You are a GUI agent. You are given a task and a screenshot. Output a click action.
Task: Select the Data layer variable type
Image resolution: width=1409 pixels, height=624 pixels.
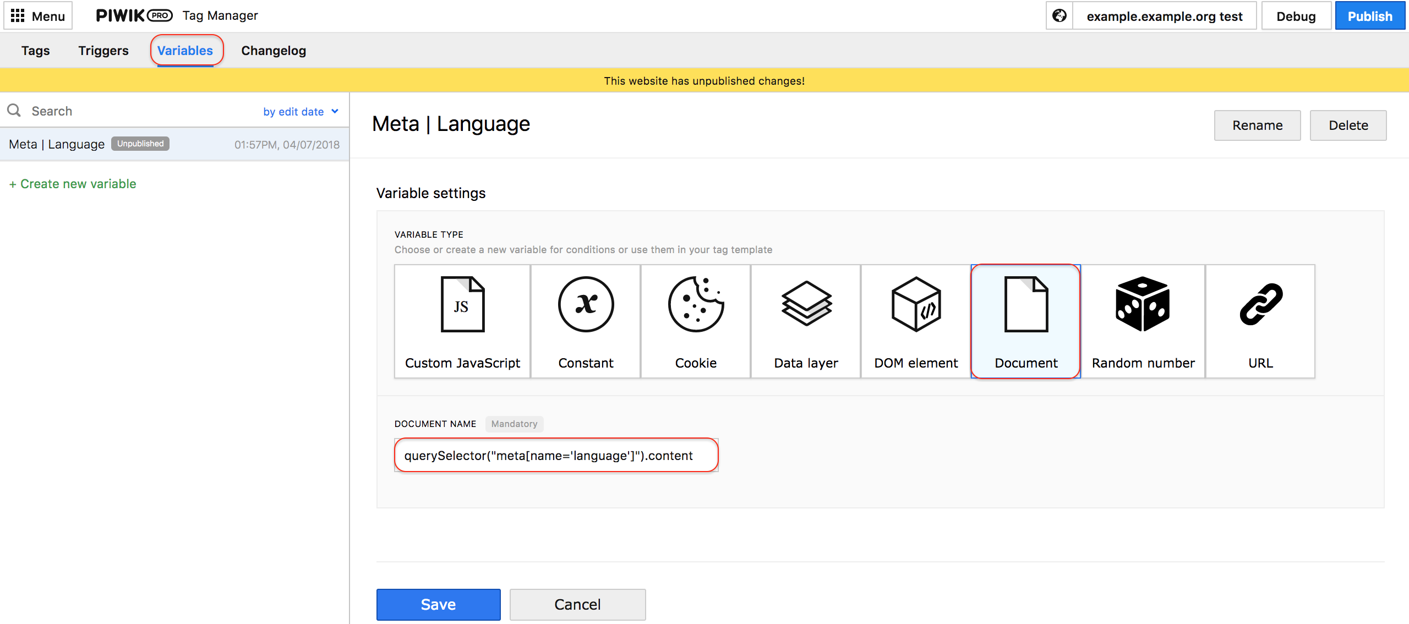[x=806, y=321]
